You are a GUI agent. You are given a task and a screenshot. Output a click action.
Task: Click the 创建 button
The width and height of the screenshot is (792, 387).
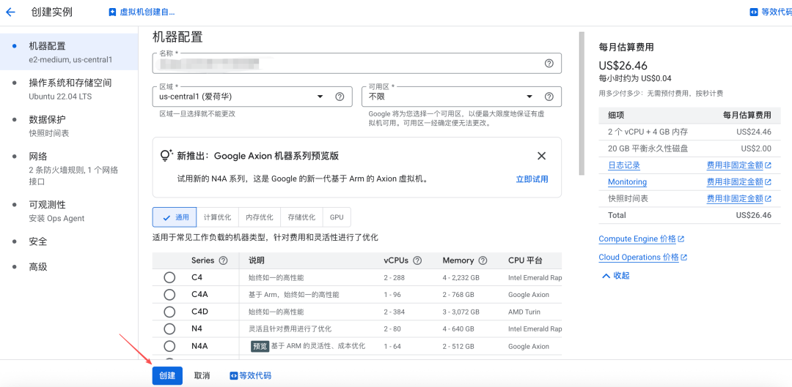click(167, 375)
